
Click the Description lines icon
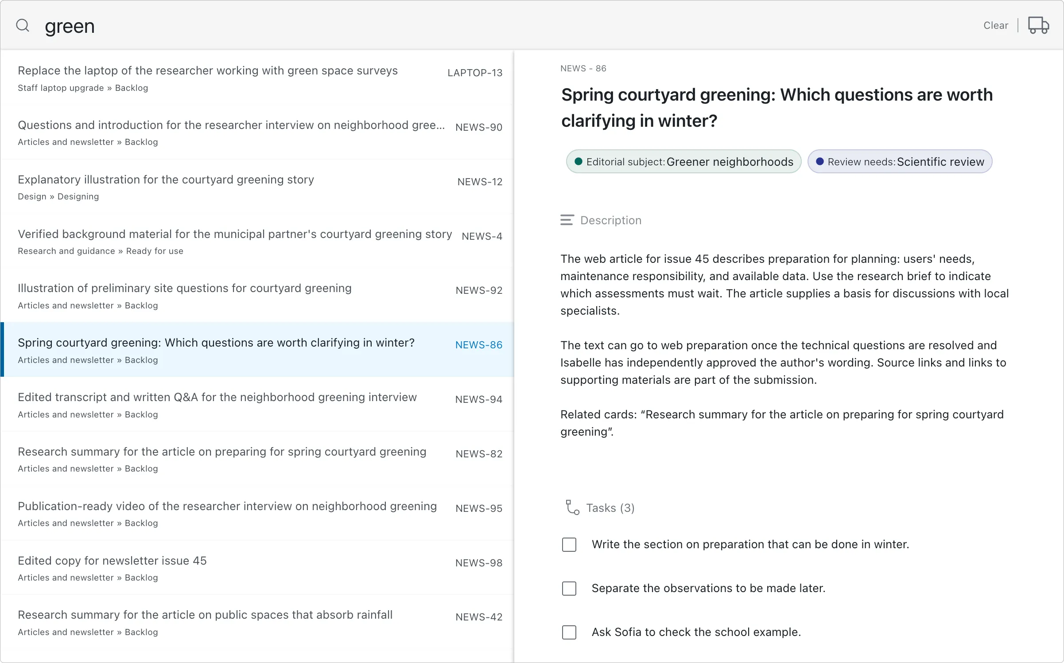(567, 220)
